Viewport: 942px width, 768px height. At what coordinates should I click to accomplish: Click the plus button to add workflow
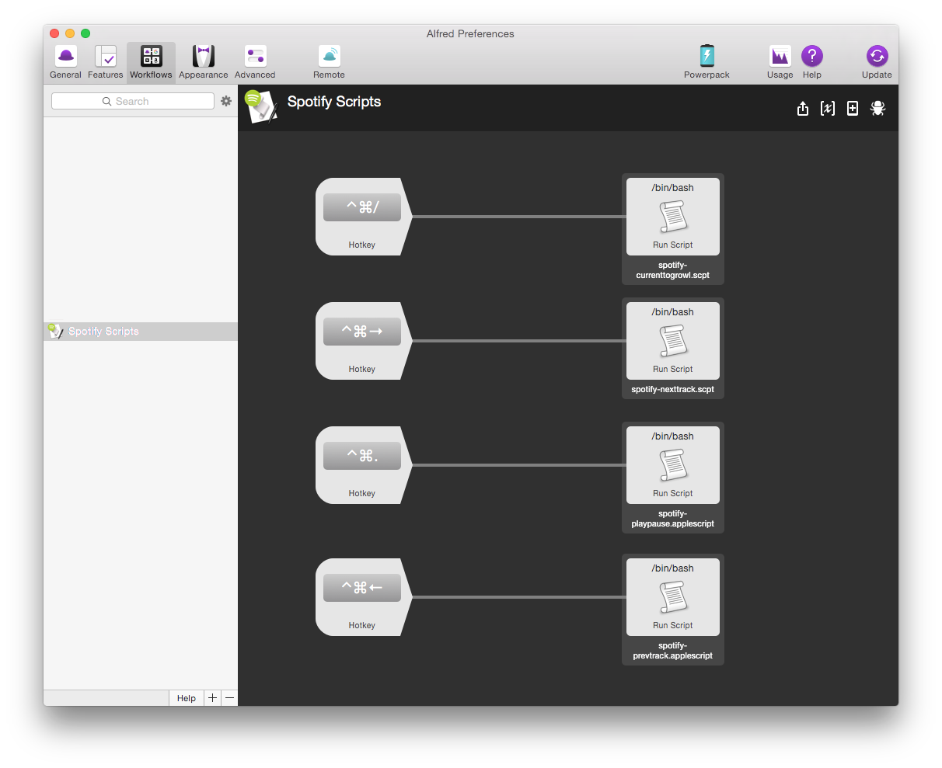[x=212, y=698]
